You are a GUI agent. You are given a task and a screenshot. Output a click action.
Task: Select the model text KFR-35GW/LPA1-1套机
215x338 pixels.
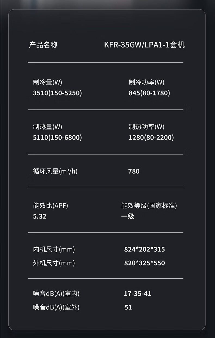coord(144,45)
